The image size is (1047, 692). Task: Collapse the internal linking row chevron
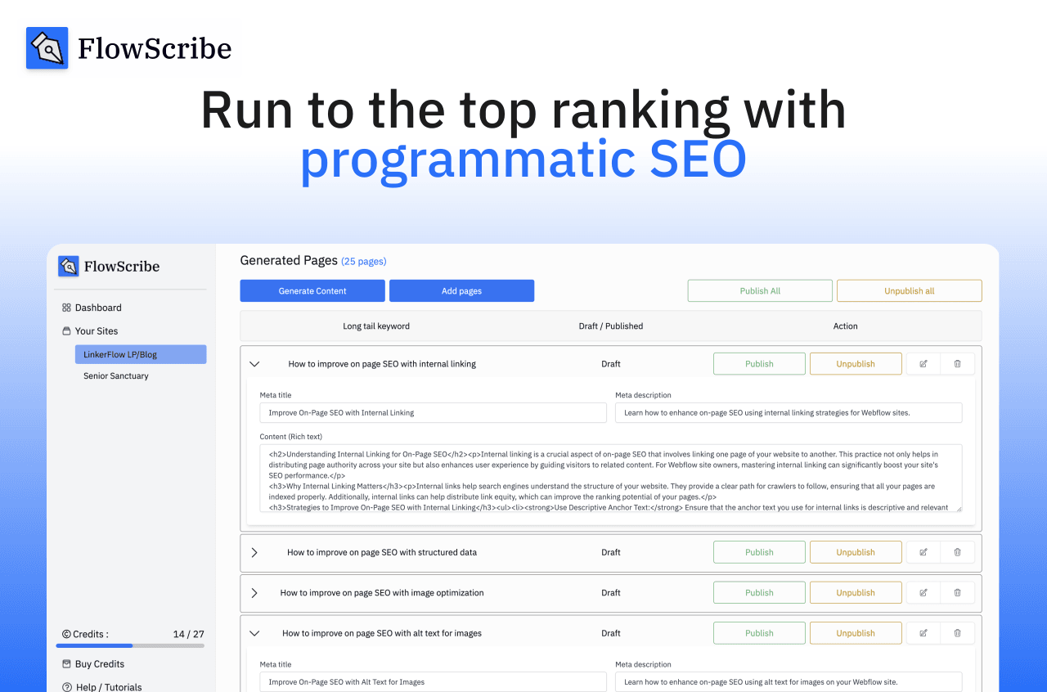(x=254, y=364)
